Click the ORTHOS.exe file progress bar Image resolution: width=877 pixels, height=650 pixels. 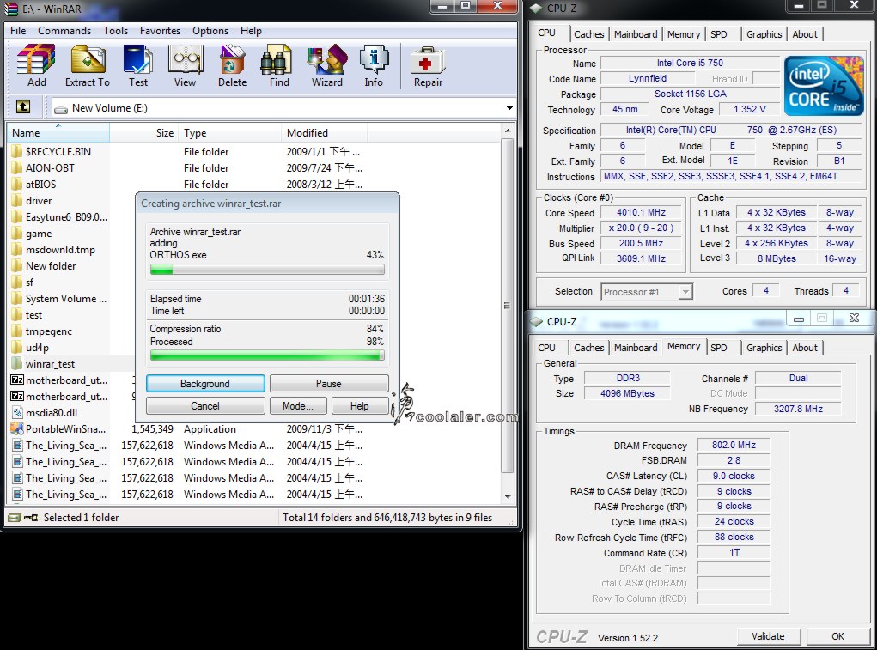point(267,270)
